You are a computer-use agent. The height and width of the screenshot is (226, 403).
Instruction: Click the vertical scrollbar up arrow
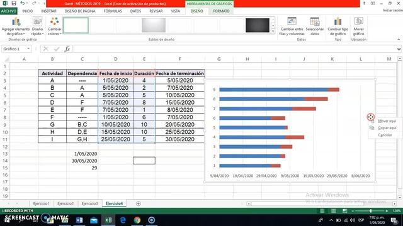400,58
